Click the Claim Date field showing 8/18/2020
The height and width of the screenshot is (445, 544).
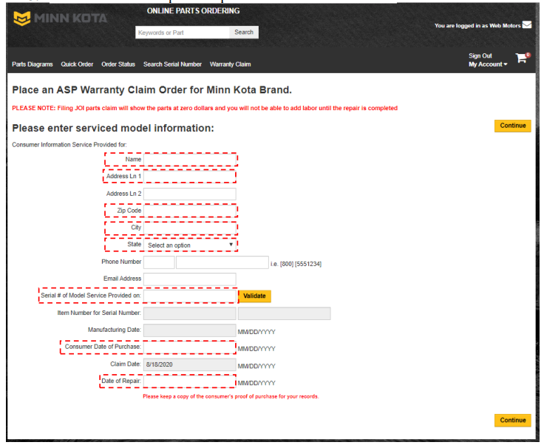(x=190, y=364)
